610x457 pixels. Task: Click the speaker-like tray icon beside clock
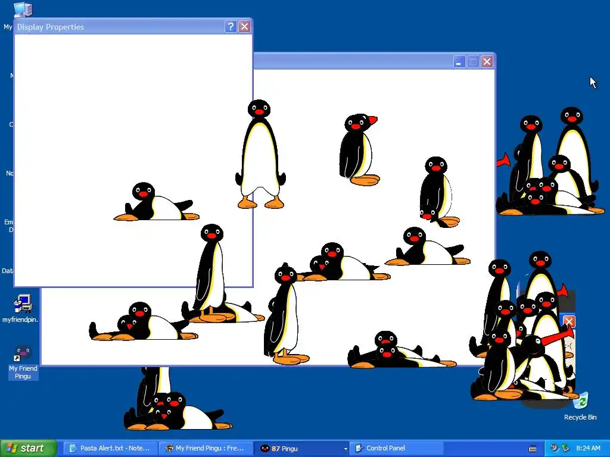click(x=555, y=448)
